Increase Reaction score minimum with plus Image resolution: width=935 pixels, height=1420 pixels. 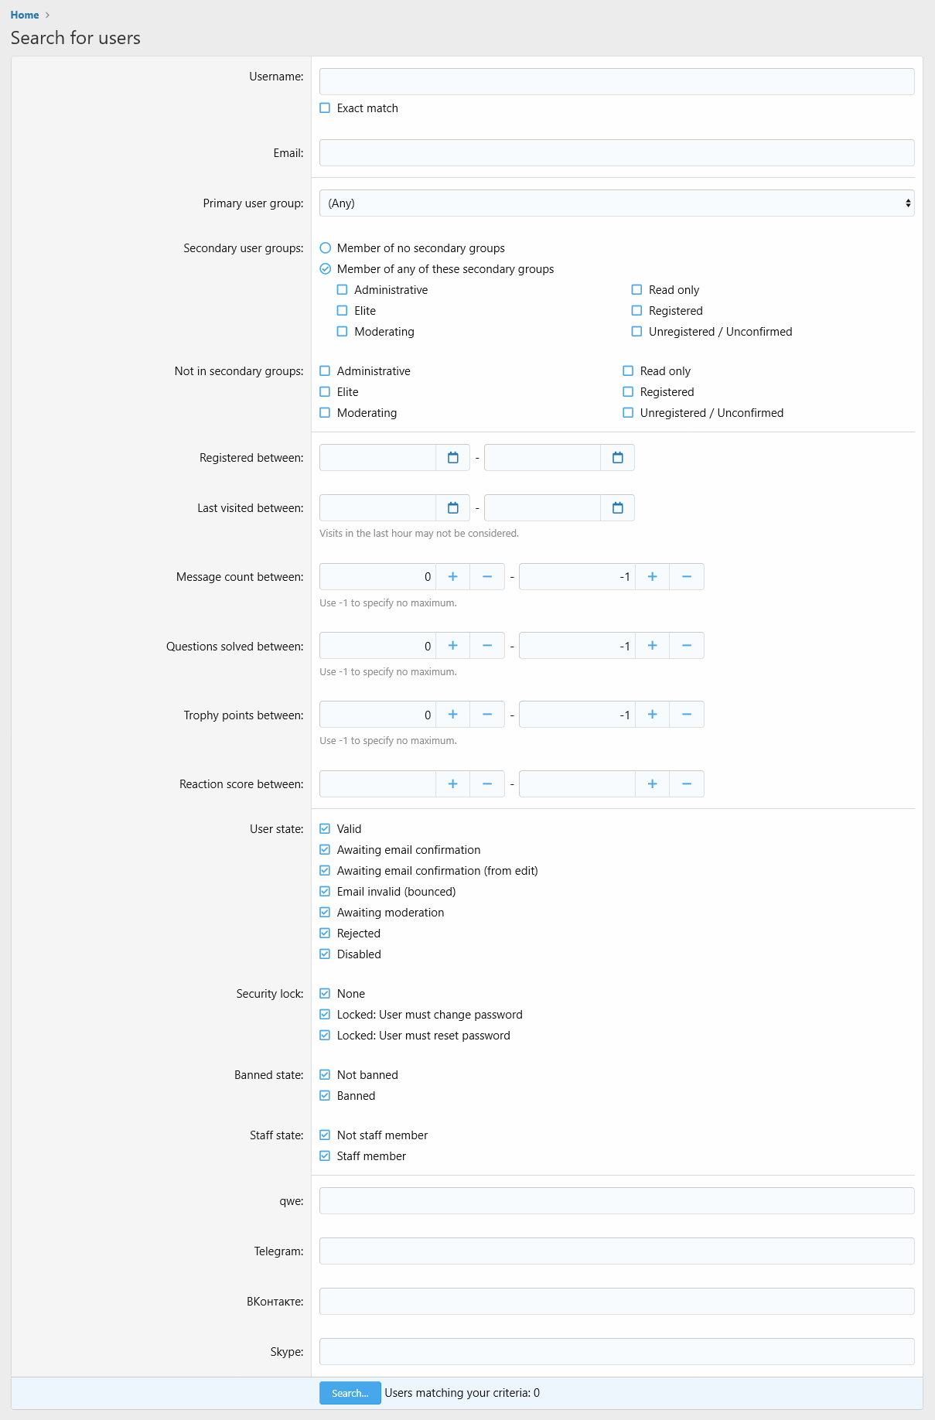(453, 784)
